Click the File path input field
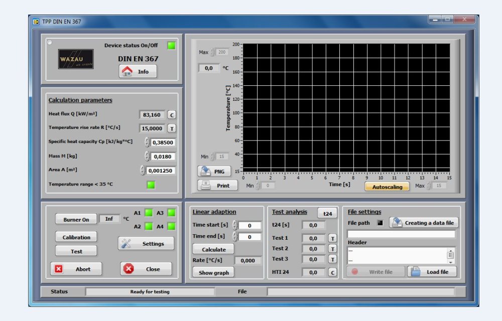 click(x=401, y=234)
